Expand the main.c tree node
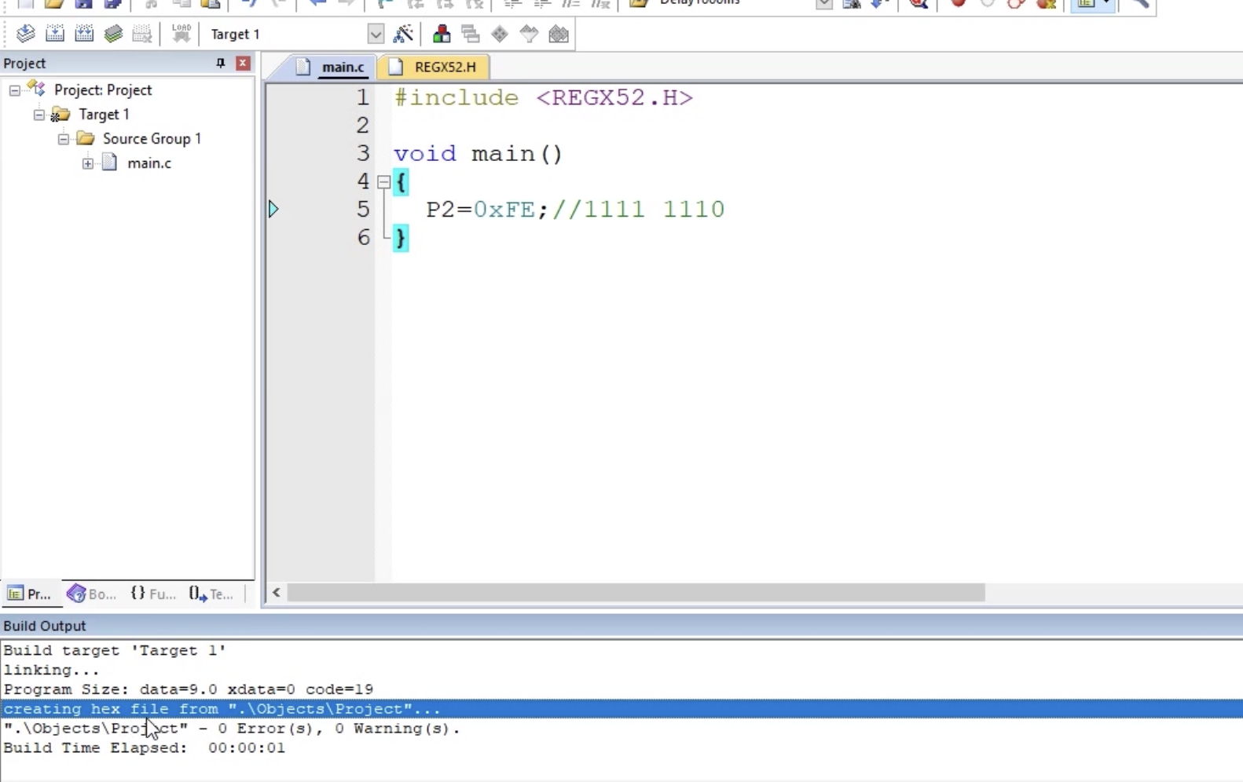This screenshot has height=782, width=1243. 87,163
